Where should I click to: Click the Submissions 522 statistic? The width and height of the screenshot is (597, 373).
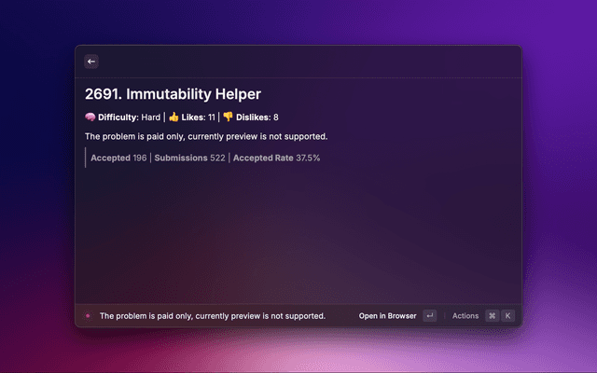point(189,158)
